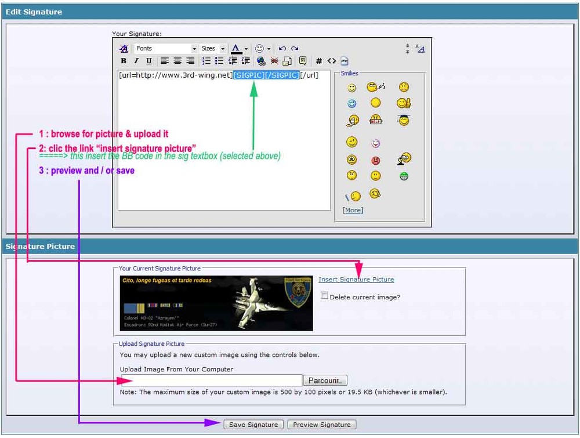Insert an unordered bullet list
Screen dimensions: 580x438
[x=219, y=61]
